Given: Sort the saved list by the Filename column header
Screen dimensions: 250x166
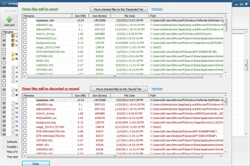Looking at the screenshot, I should pyautogui.click(x=47, y=16).
